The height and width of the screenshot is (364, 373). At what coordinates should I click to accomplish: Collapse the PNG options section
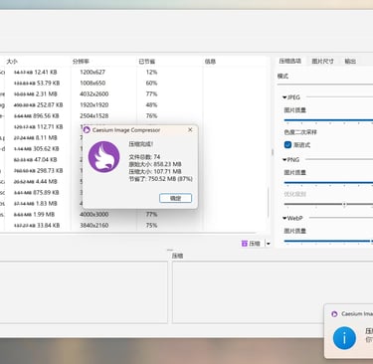[x=284, y=159]
